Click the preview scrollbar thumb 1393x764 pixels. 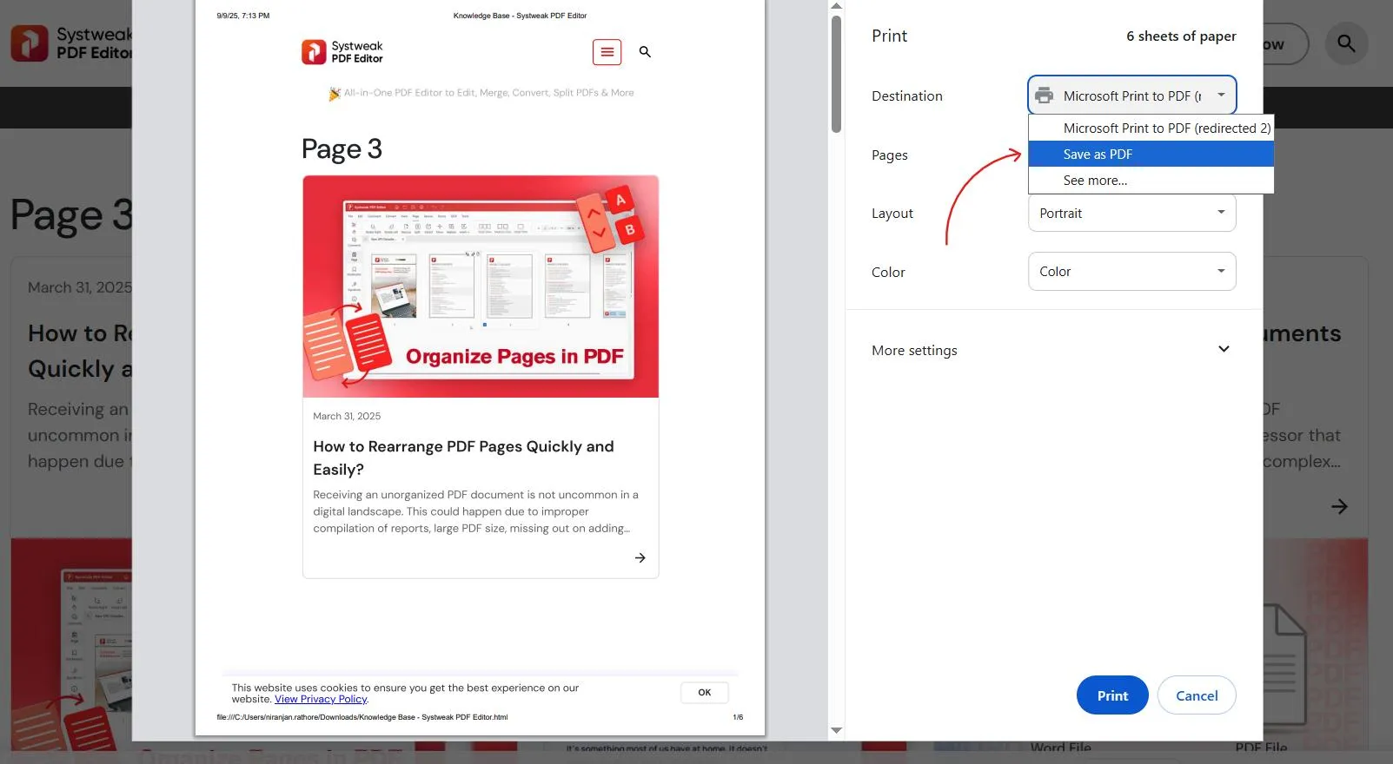(837, 74)
